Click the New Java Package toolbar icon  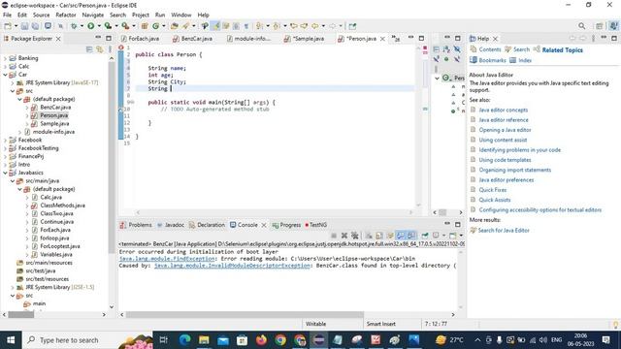tap(145, 26)
